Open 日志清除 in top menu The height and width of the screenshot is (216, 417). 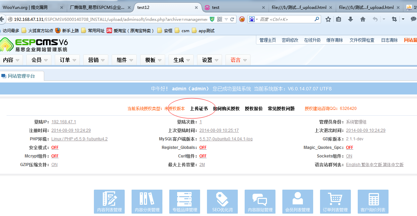coord(389,40)
